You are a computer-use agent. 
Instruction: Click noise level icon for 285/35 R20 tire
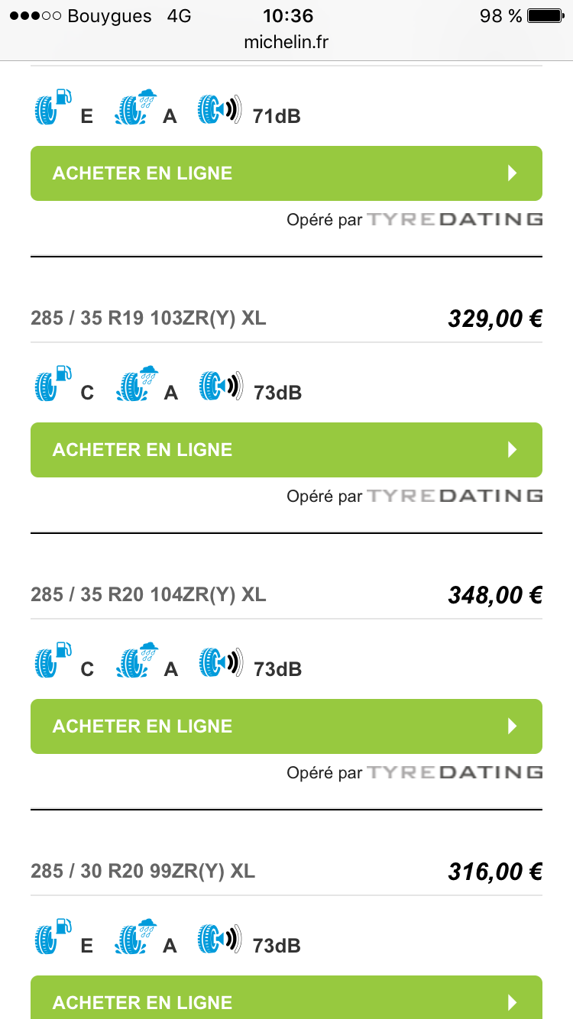220,662
